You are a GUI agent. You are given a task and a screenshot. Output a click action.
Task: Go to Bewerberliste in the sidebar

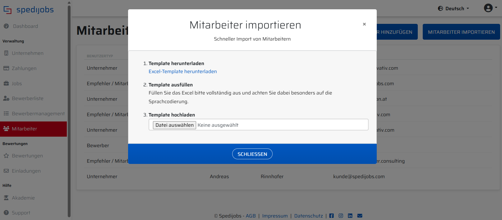[28, 99]
